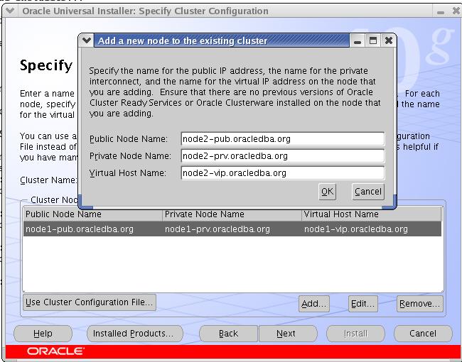
Task: Open window menu of Oracle Universal Installer window
Action: click(11, 11)
